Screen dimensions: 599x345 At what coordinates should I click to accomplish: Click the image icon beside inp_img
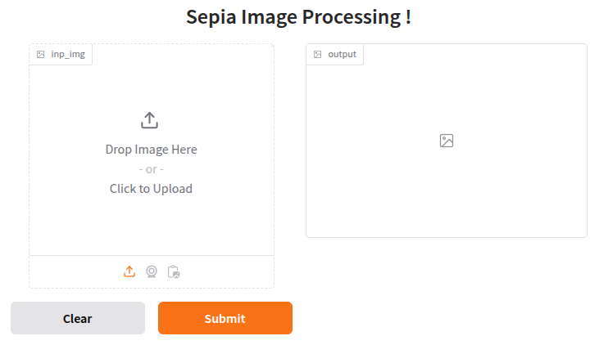40,55
